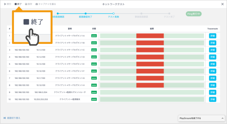Click description クライアント→監視端末
The height and width of the screenshot is (124, 227).
tap(70, 99)
